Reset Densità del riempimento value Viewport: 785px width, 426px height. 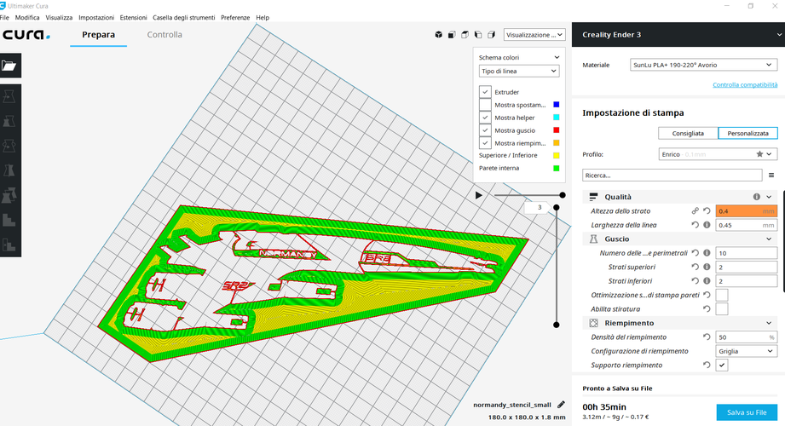tap(707, 337)
